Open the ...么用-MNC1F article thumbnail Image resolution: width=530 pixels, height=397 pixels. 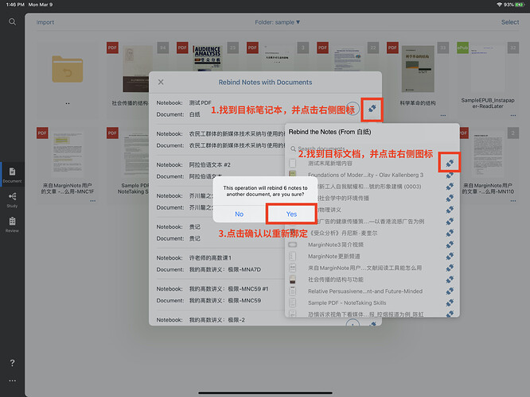[x=68, y=153]
